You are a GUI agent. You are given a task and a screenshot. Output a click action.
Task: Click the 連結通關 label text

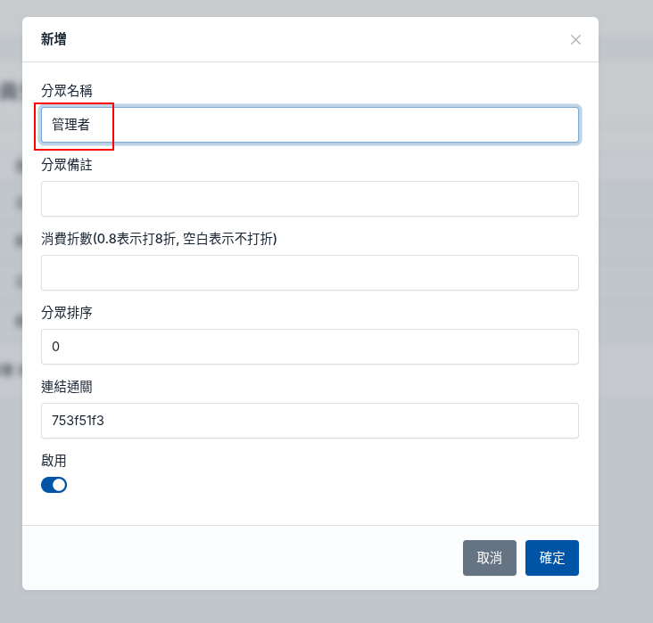pos(67,387)
